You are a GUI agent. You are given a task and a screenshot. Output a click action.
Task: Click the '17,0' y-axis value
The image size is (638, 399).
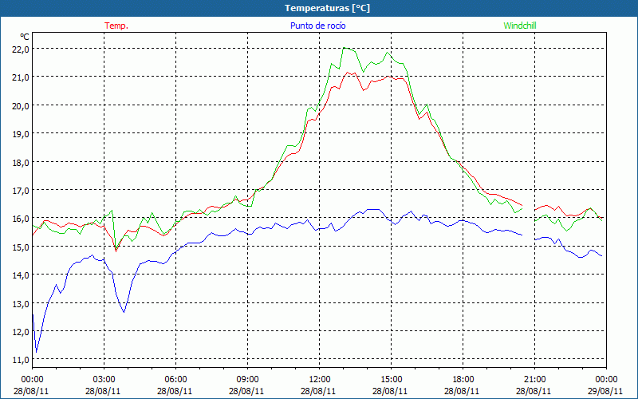pyautogui.click(x=21, y=190)
